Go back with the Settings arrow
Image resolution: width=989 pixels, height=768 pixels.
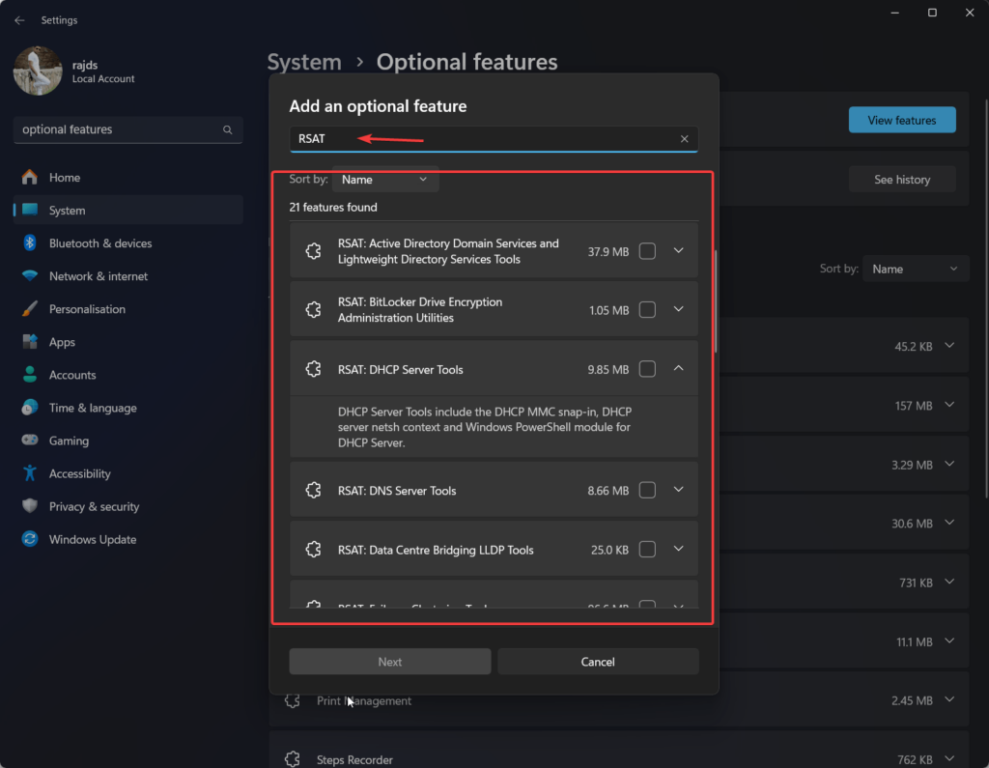pyautogui.click(x=19, y=20)
